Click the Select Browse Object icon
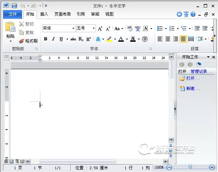The height and width of the screenshot is (172, 218). pyautogui.click(x=171, y=151)
